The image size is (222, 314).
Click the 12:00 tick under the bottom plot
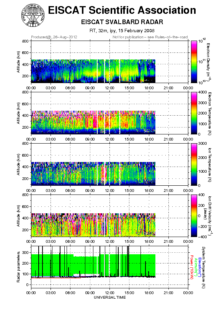(110, 293)
